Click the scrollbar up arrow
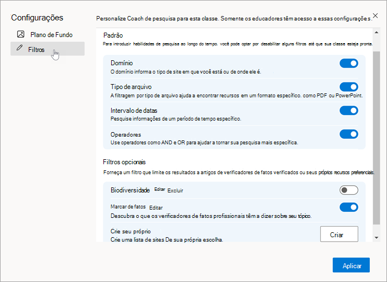 pos(376,33)
